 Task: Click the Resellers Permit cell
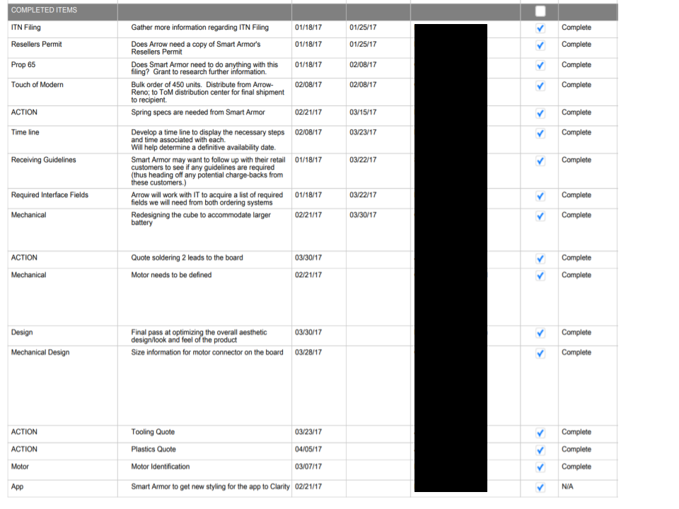tap(62, 47)
